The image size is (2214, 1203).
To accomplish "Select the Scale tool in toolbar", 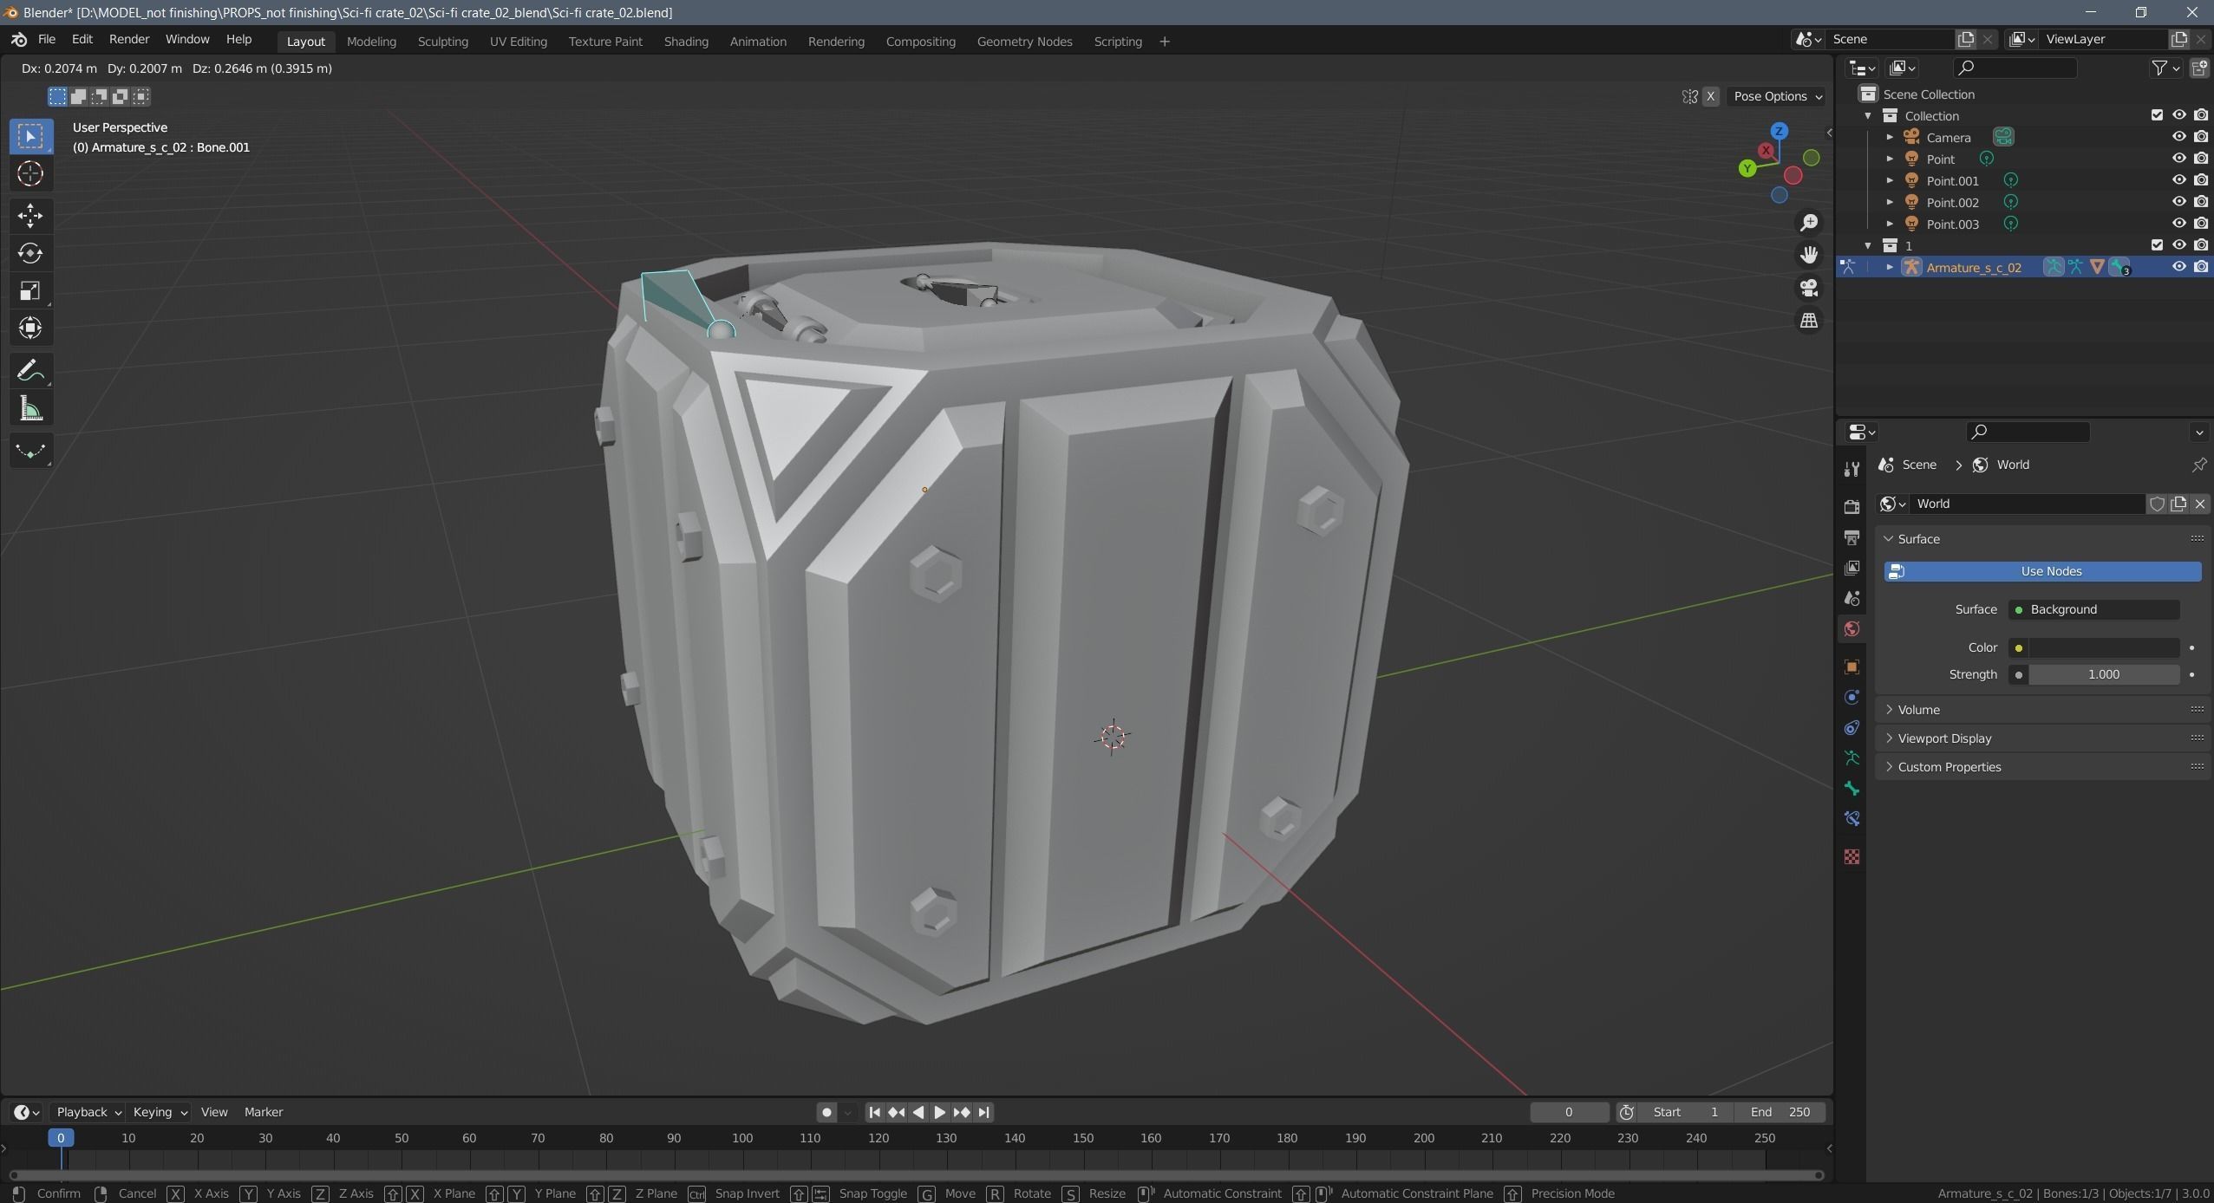I will tap(30, 290).
